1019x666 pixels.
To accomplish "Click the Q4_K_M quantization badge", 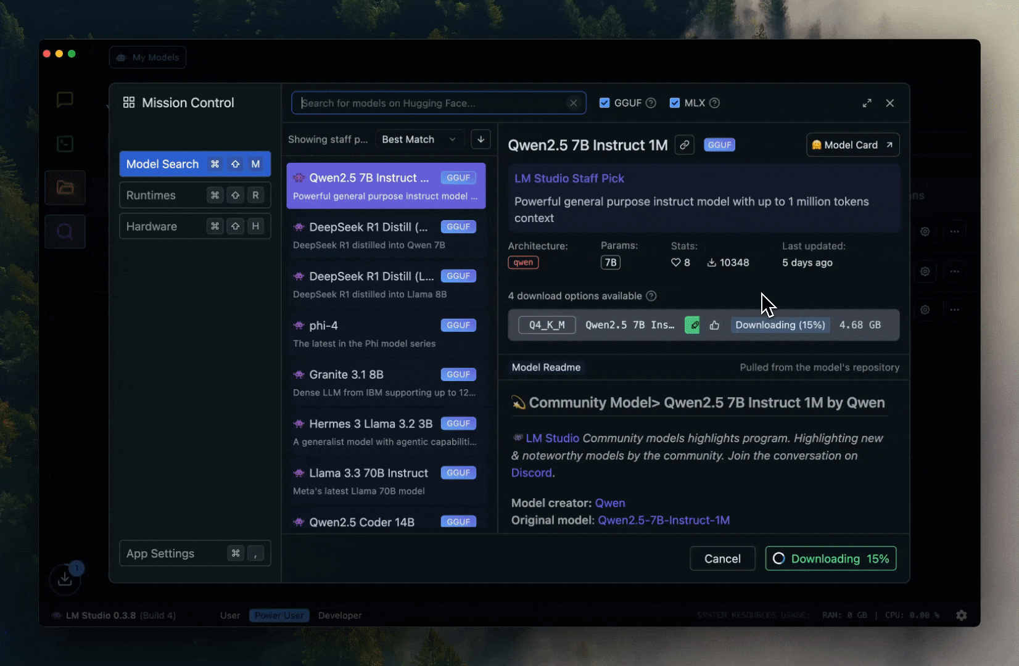I will [x=547, y=325].
